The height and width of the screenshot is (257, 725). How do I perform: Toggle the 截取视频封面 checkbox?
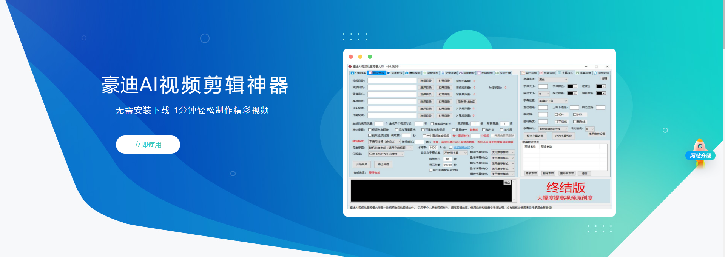tap(370, 135)
